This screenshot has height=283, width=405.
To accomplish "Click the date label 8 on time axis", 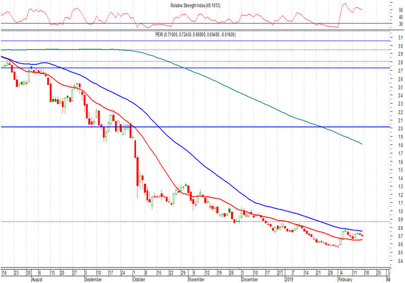I will pos(146,273).
